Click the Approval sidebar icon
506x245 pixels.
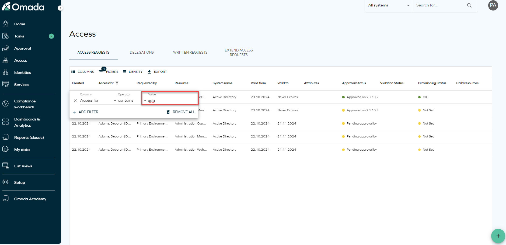5,48
